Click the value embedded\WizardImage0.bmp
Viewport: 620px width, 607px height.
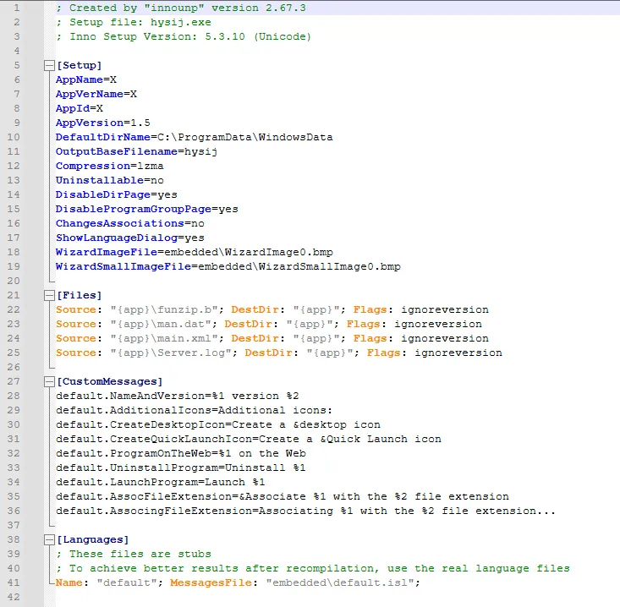(249, 252)
